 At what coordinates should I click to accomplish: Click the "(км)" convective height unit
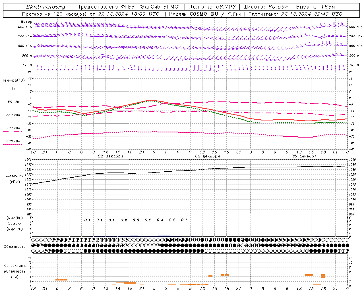15,277
